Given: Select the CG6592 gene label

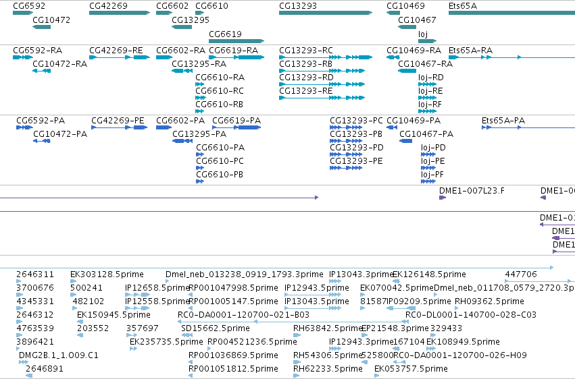Looking at the screenshot, I should pos(29,6).
